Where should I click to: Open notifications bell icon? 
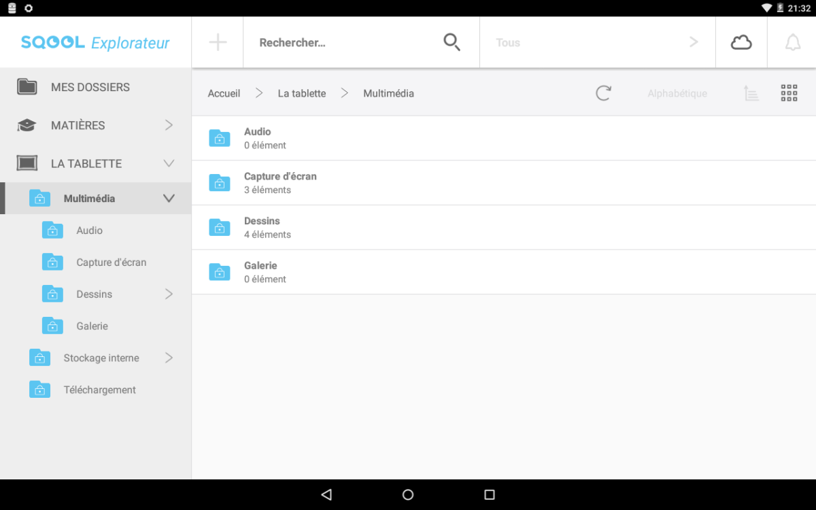pos(792,42)
